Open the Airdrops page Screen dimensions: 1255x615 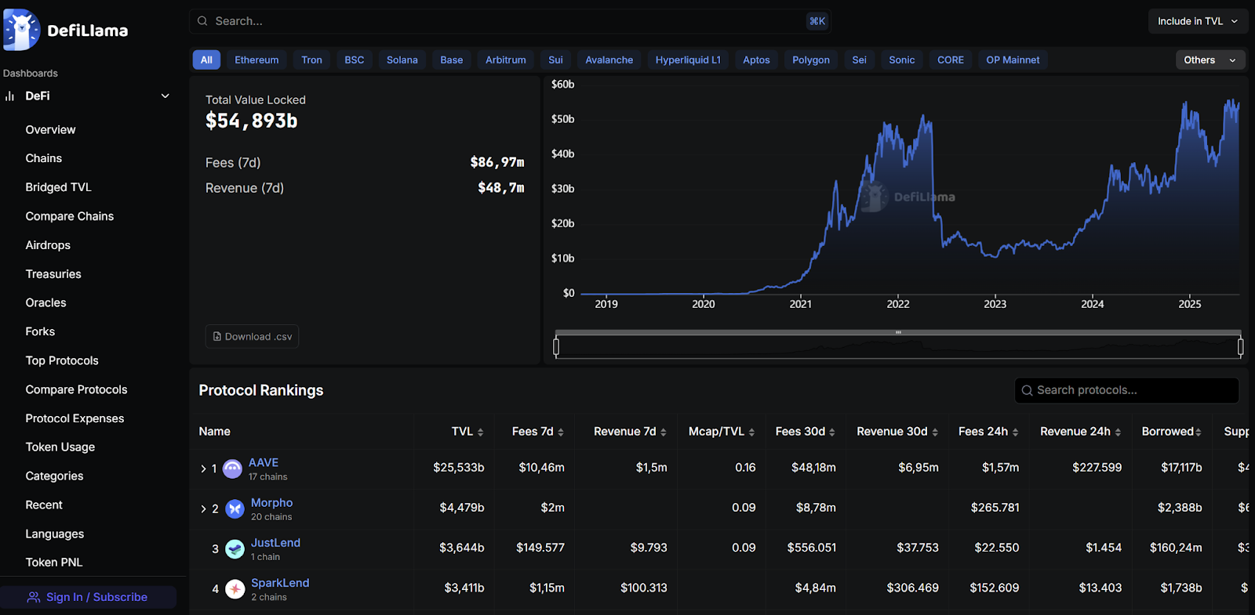point(48,245)
